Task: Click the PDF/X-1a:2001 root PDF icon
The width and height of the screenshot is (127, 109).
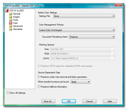Action: 7,11
